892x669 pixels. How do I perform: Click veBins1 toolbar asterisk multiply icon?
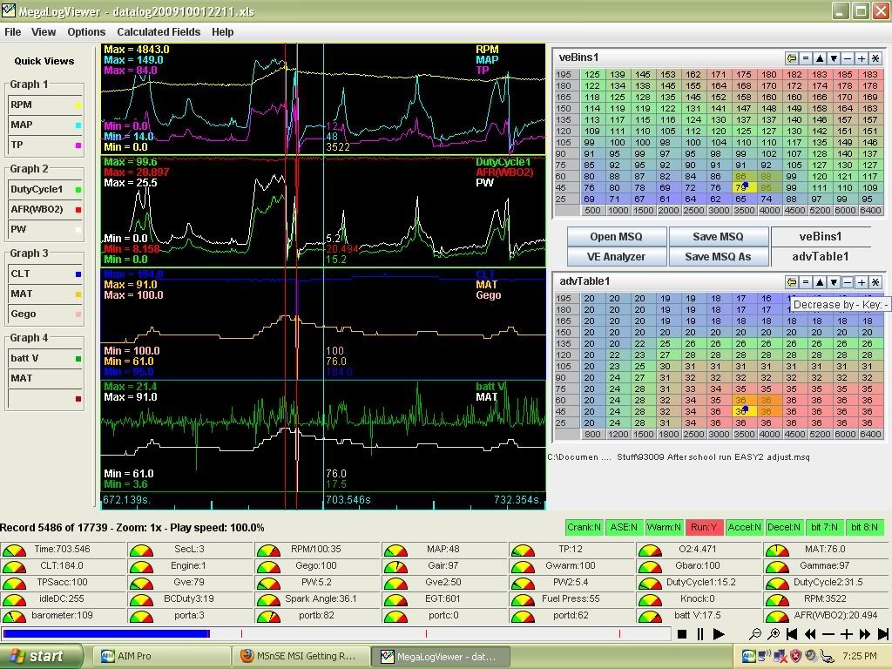pos(875,58)
